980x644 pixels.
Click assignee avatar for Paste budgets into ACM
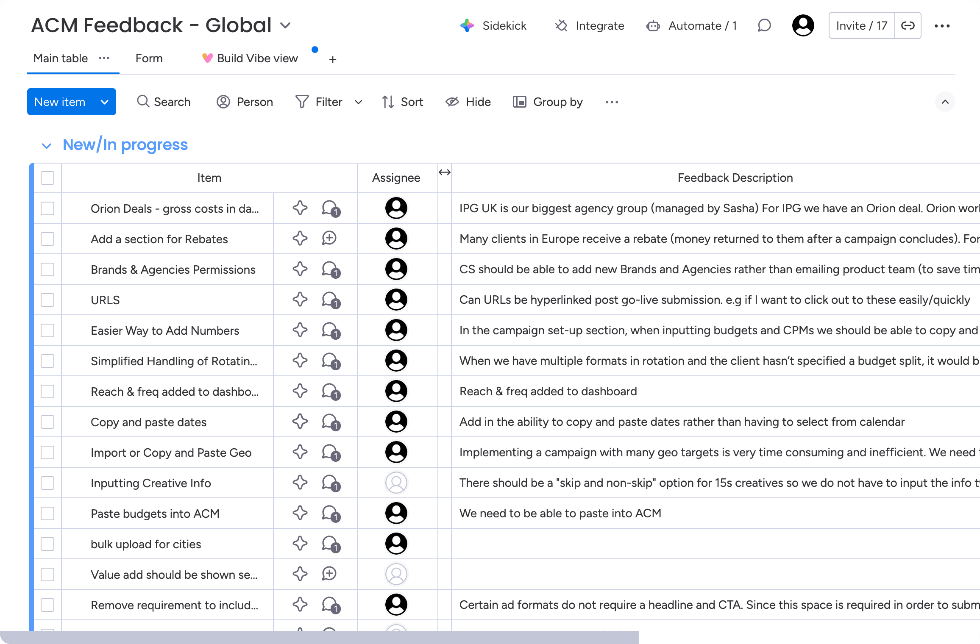[x=396, y=513]
